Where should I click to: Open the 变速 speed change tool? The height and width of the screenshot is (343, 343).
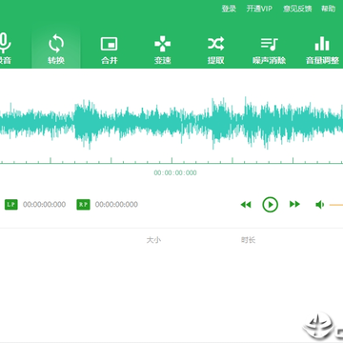coord(162,50)
